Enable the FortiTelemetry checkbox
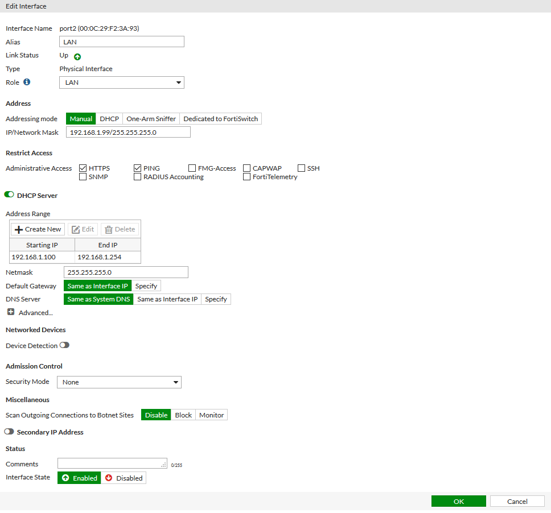Image resolution: width=551 pixels, height=513 pixels. 246,177
